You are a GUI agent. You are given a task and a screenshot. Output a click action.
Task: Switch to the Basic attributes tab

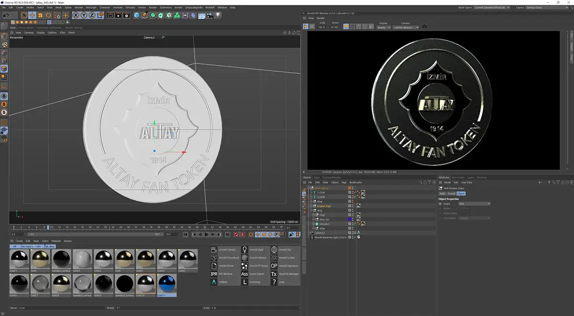click(442, 193)
